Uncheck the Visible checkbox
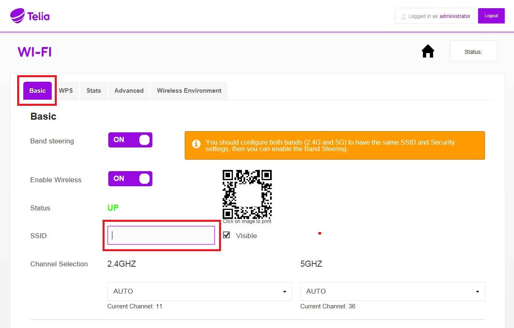 (227, 235)
